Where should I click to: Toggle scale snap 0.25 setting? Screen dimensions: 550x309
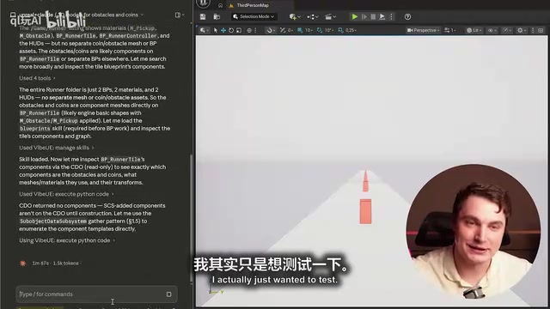[347, 30]
